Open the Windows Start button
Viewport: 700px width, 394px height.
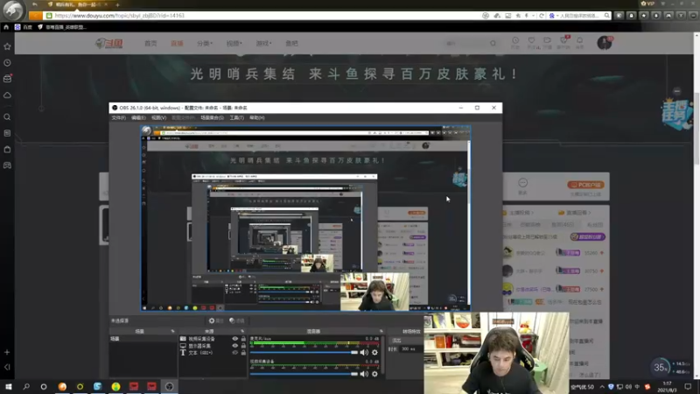9,386
